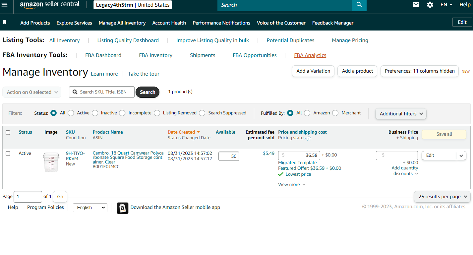Expand View more pricing details
This screenshot has height=255, width=473.
(x=292, y=185)
